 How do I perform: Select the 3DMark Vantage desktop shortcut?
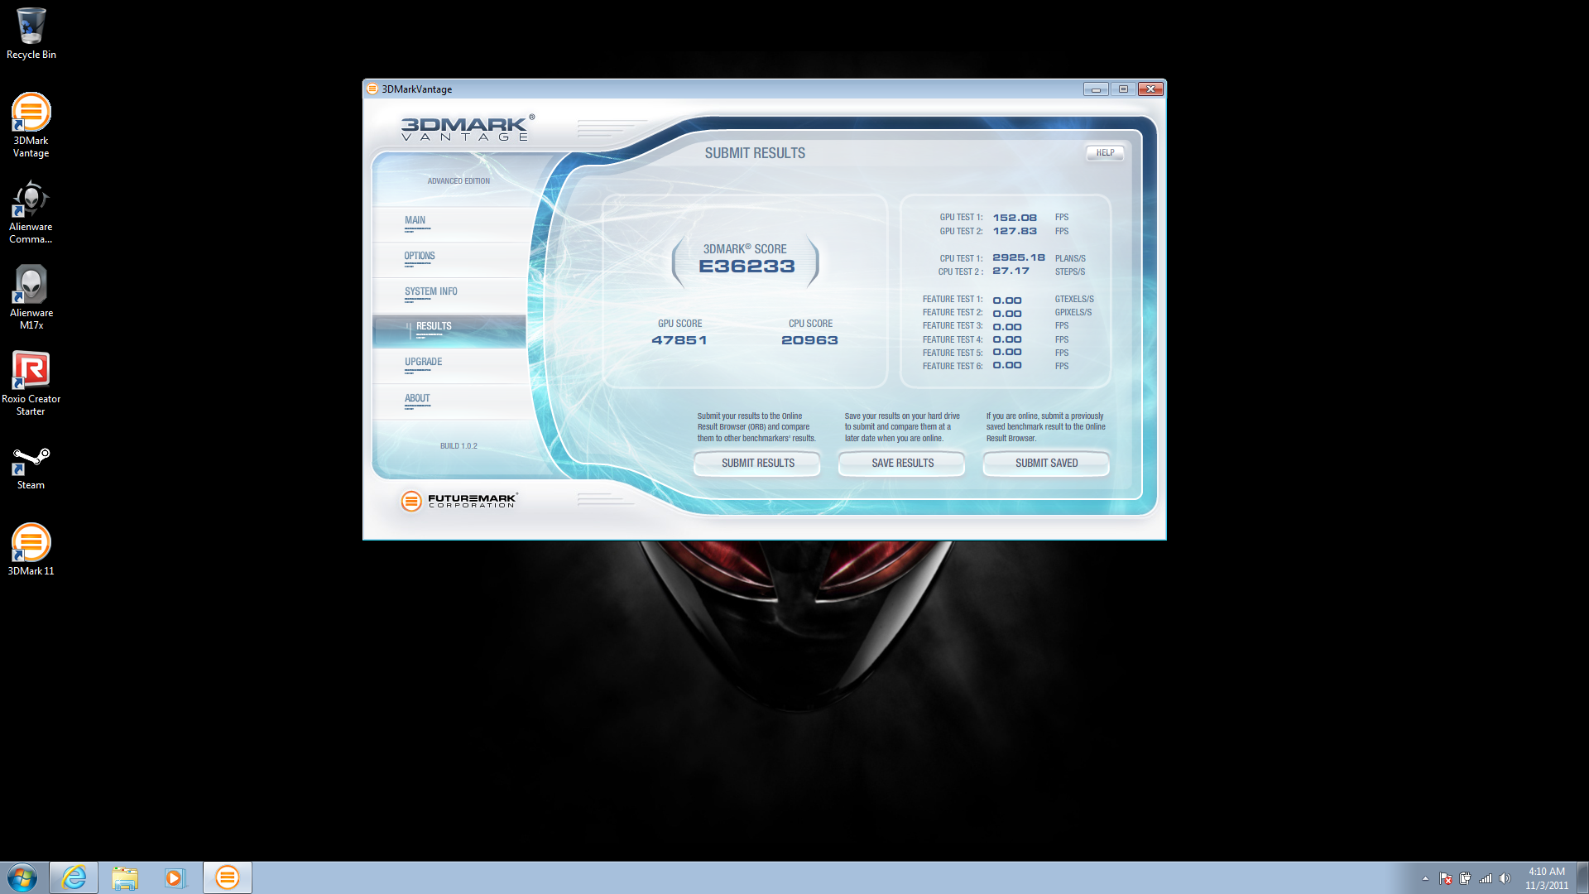click(31, 125)
